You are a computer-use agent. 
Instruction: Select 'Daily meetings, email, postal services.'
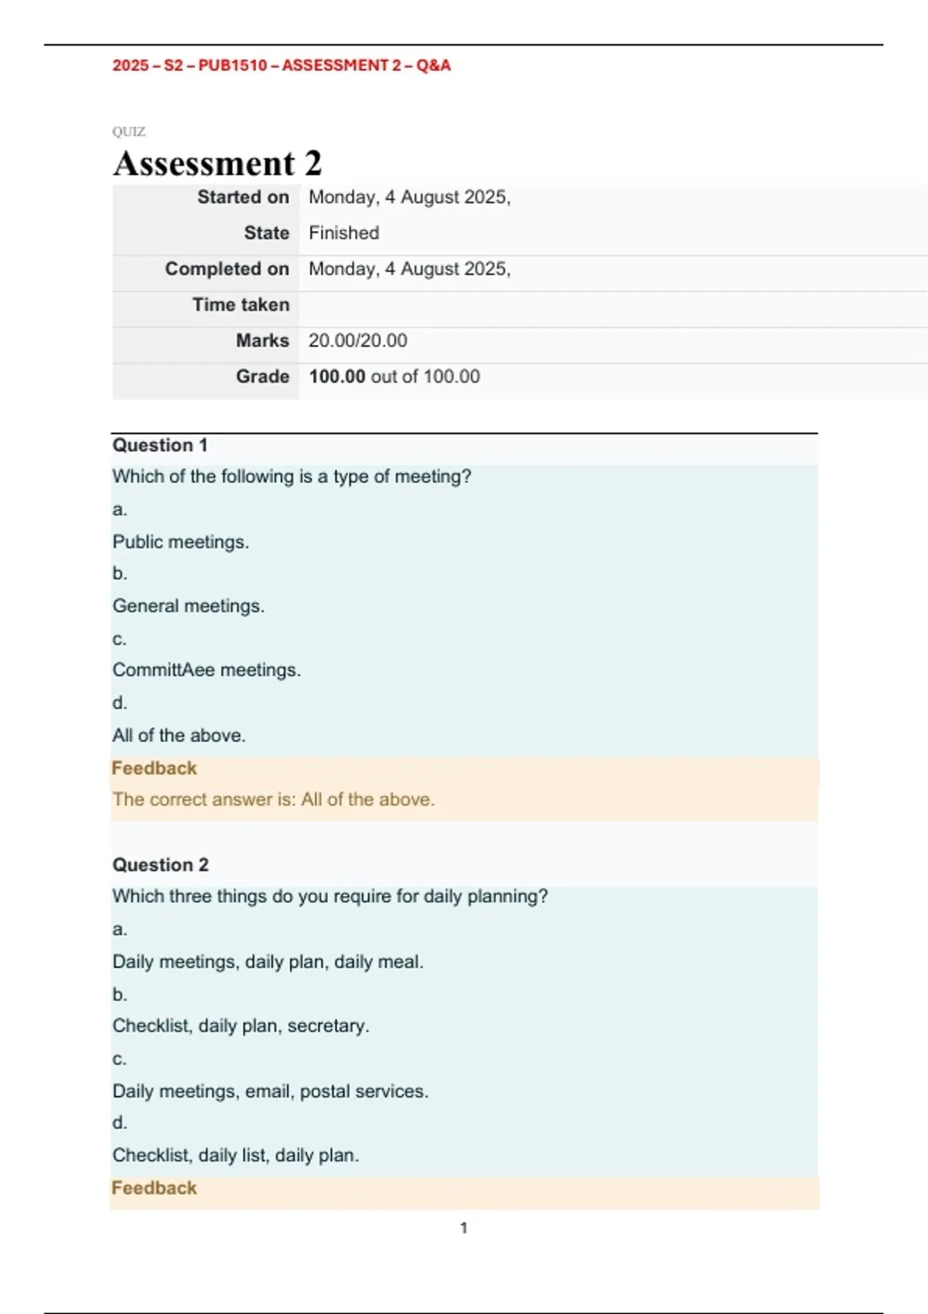[270, 1091]
